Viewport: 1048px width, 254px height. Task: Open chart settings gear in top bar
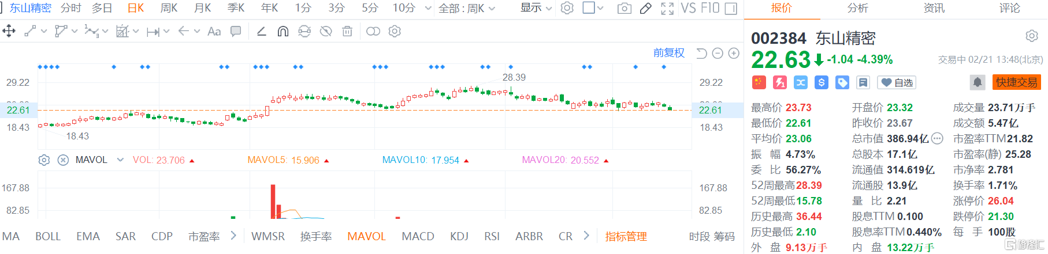click(x=567, y=8)
